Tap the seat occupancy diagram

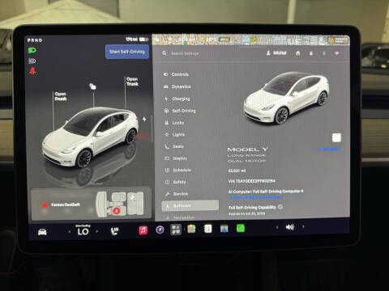[121, 204]
